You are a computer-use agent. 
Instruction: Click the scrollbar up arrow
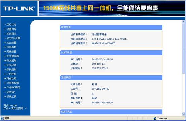click(183, 22)
